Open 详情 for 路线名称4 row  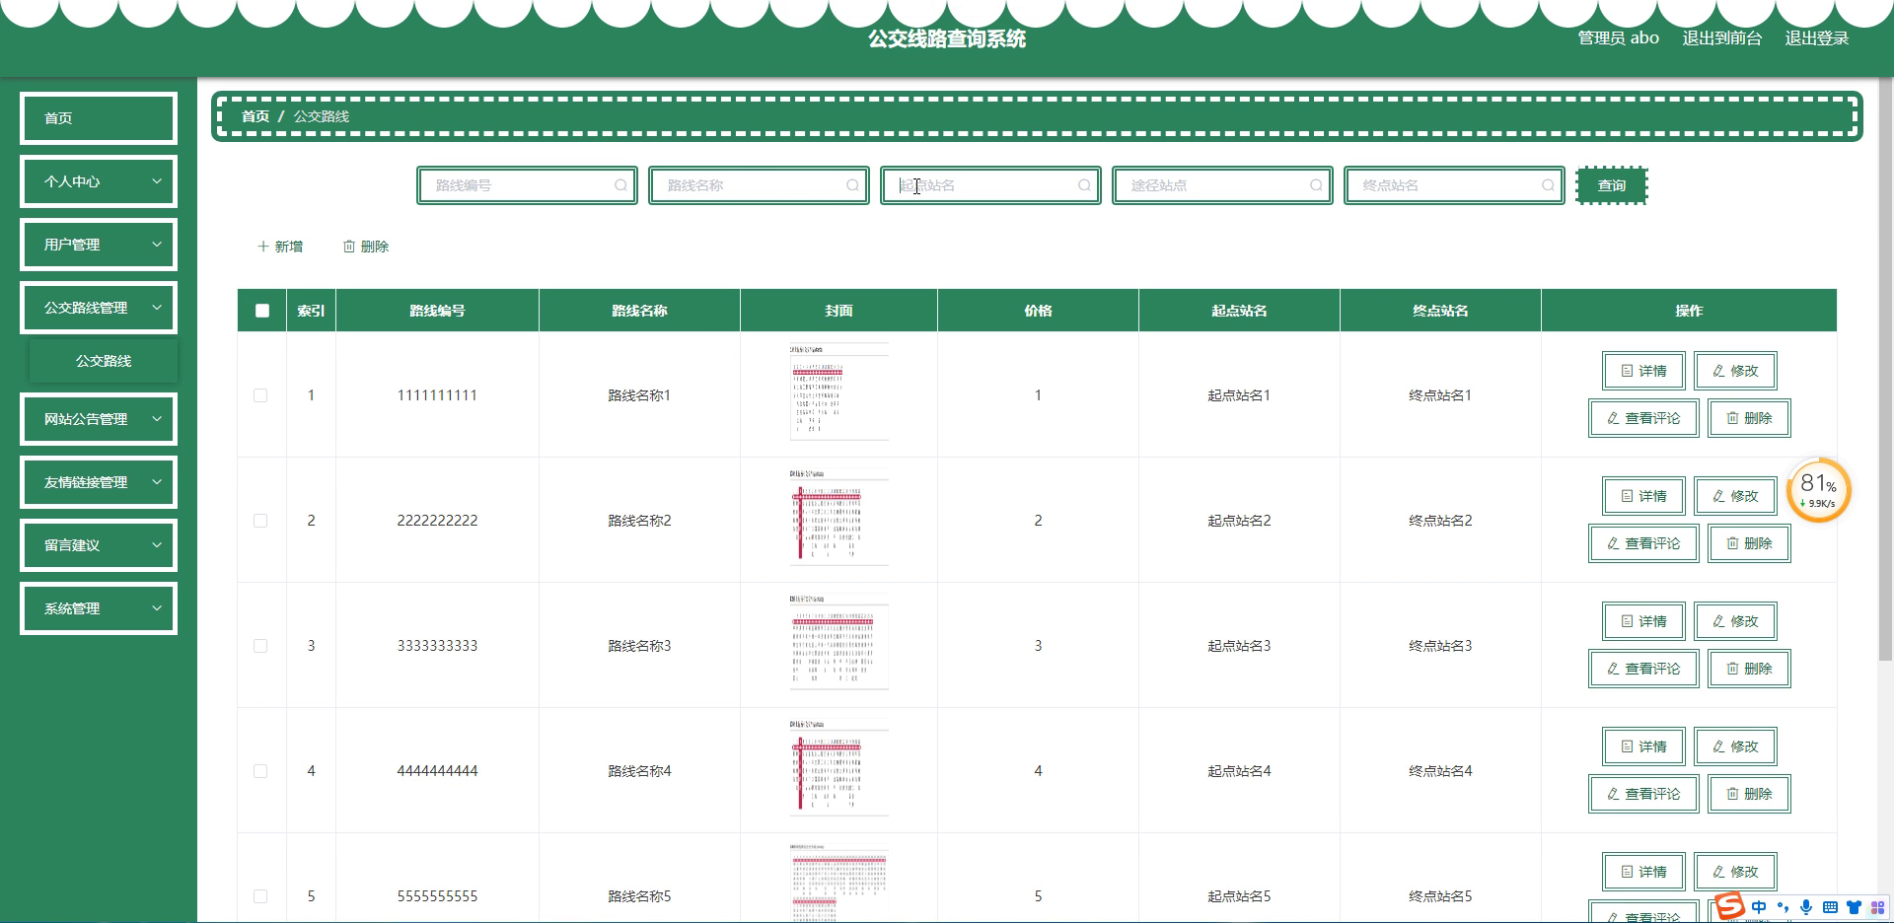coord(1643,746)
